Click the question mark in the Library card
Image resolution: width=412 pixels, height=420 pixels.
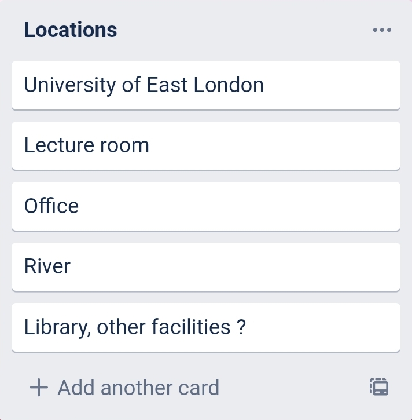coord(242,327)
